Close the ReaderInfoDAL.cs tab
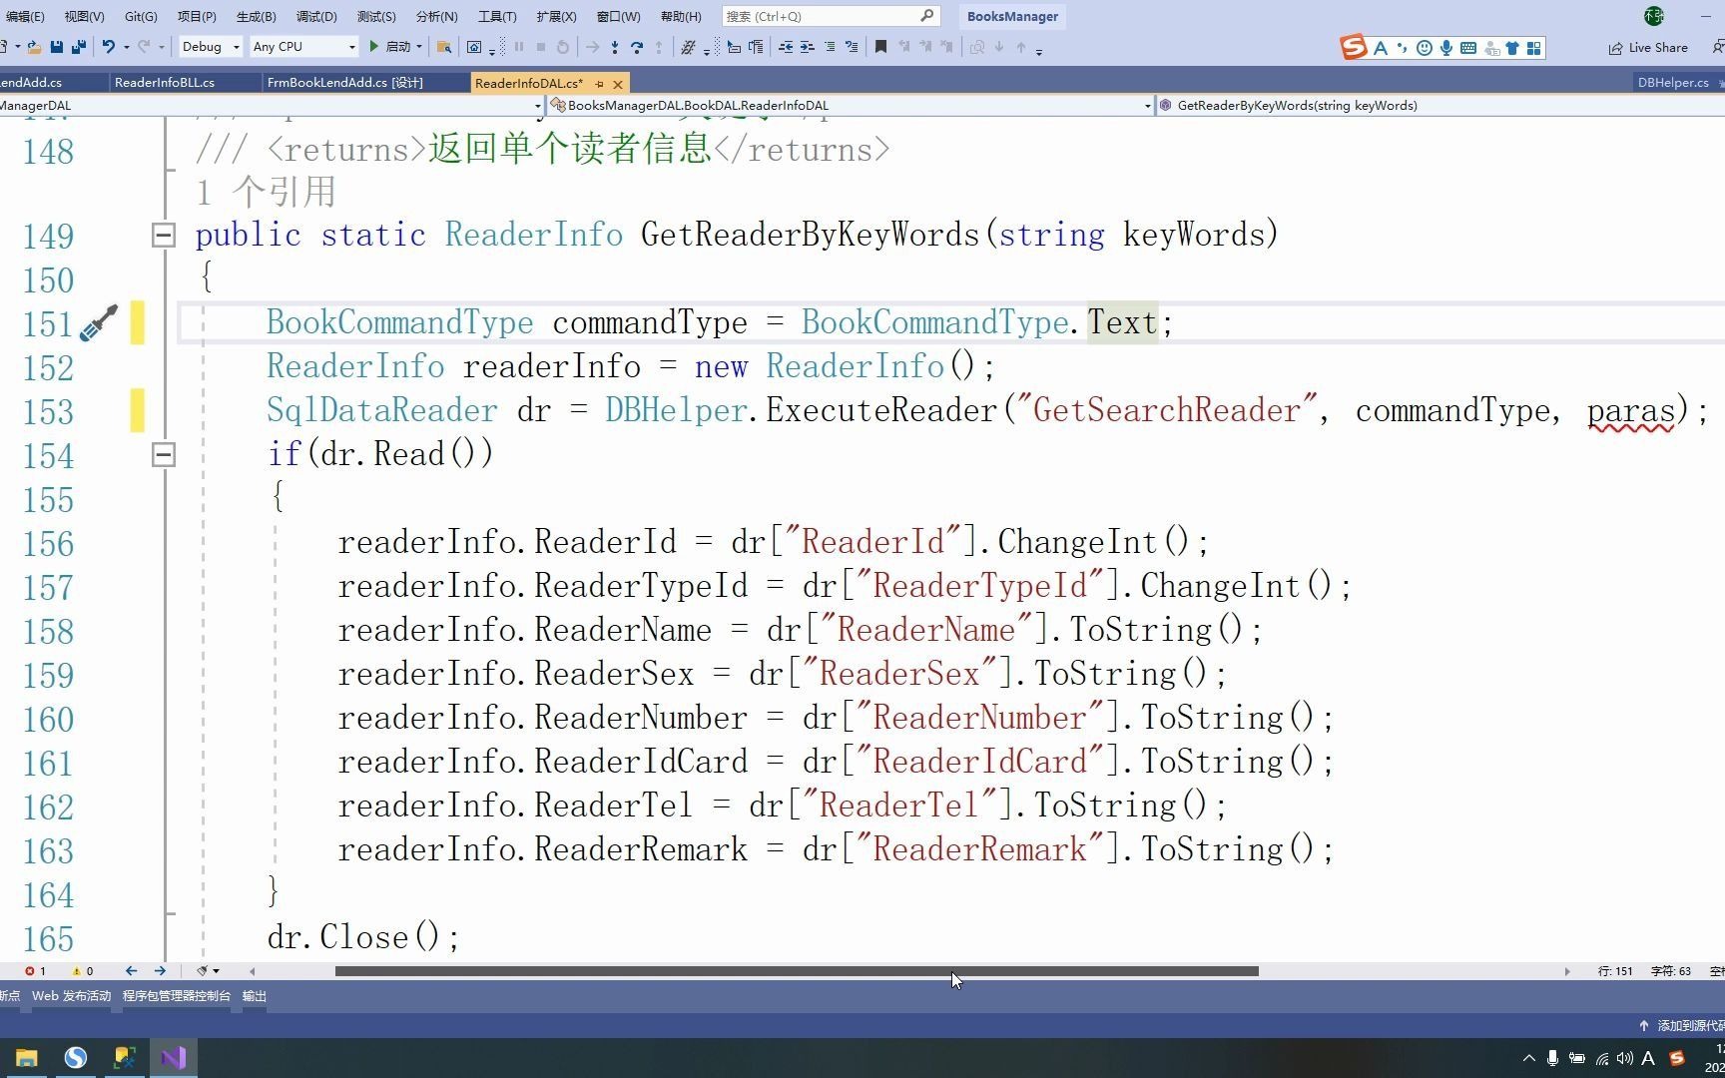Image resolution: width=1725 pixels, height=1078 pixels. pos(618,84)
